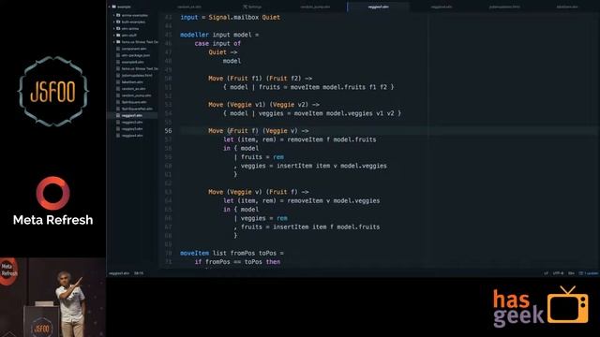Click cursor position 56:15 in status bar

pos(139,273)
